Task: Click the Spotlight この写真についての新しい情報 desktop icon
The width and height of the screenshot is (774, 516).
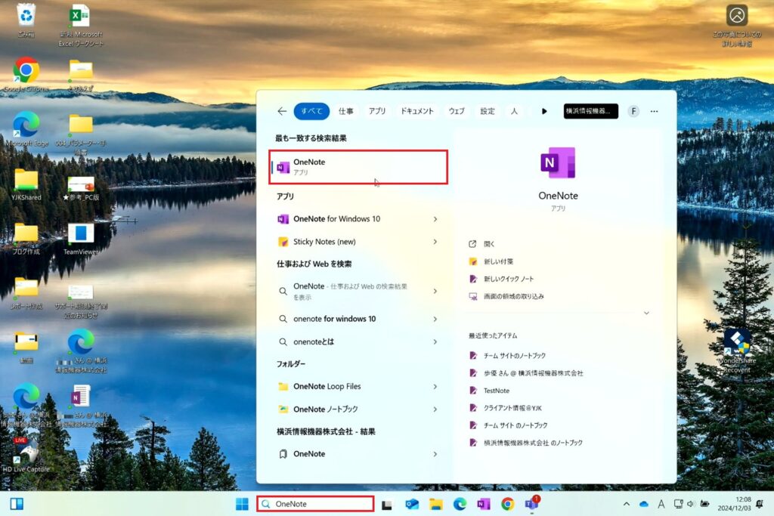Action: (x=737, y=26)
